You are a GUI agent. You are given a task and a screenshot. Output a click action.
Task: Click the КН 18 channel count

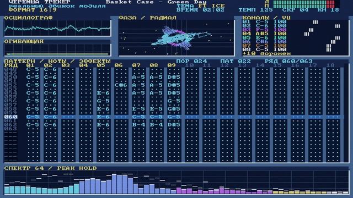pos(328,10)
